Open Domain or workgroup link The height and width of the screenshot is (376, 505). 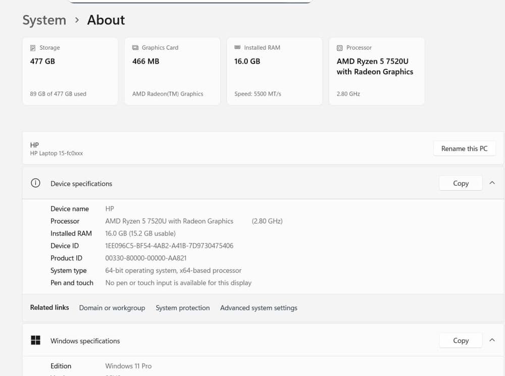point(112,308)
